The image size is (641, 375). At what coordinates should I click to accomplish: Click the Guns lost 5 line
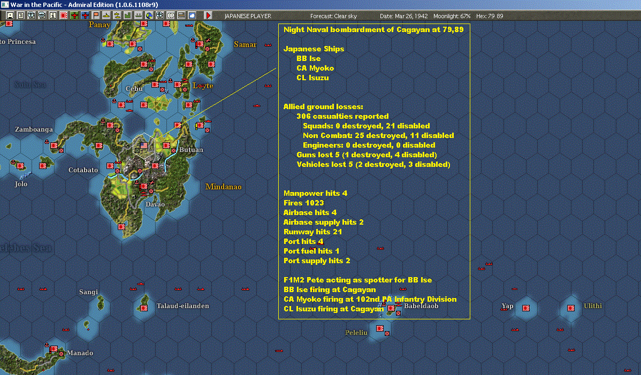pos(367,155)
